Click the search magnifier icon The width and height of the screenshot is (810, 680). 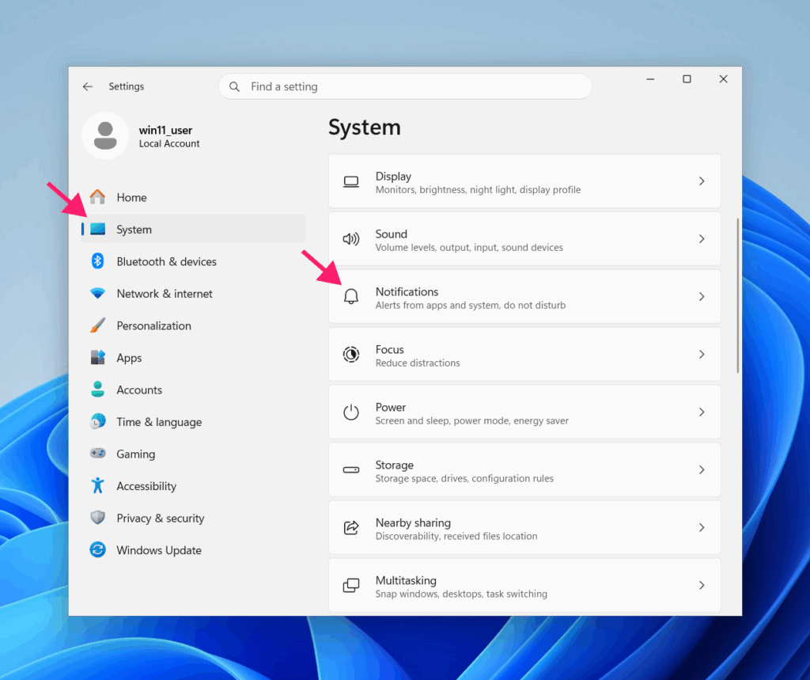234,86
